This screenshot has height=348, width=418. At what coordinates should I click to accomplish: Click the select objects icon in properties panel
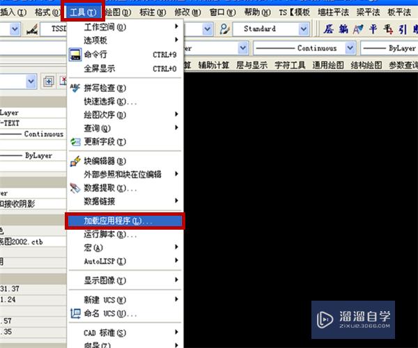point(48,81)
